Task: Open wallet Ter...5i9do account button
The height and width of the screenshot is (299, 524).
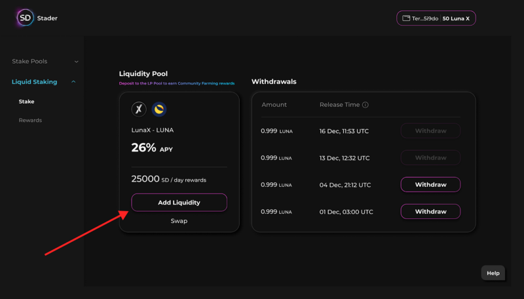Action: 436,18
